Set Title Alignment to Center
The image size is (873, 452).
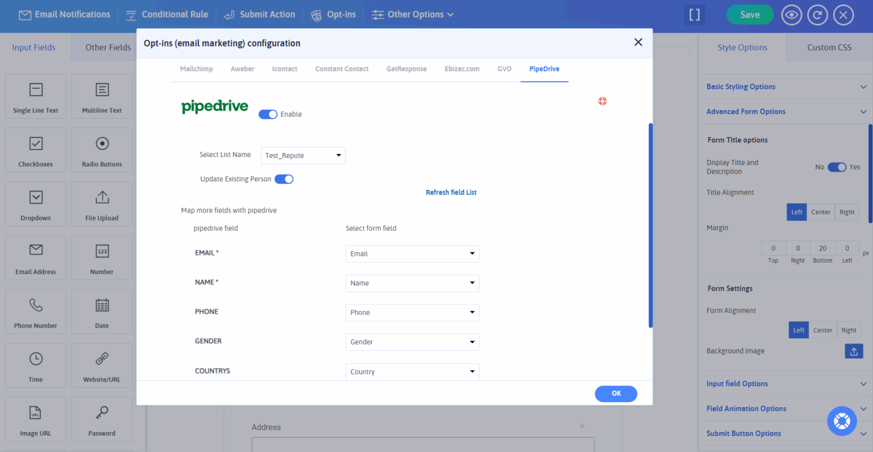tap(821, 212)
